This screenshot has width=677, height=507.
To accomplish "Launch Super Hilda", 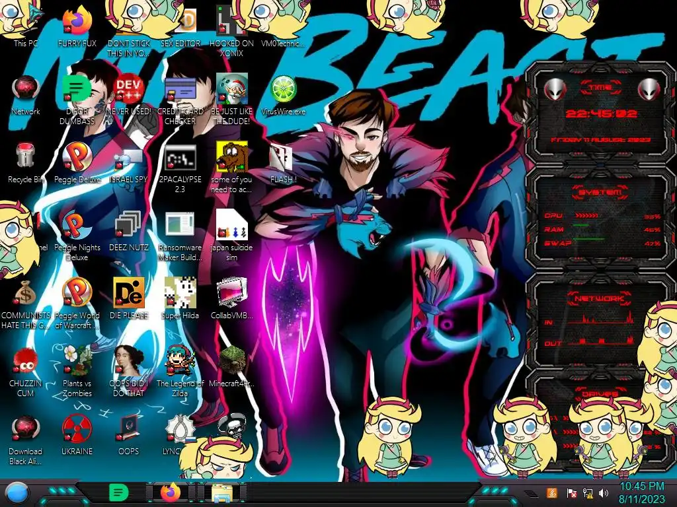I will (x=180, y=298).
